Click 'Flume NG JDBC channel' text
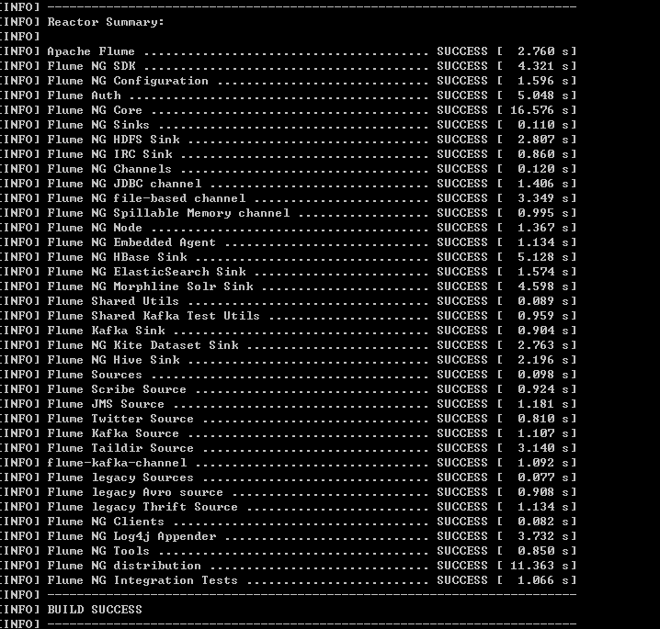This screenshot has height=629, width=660. tap(125, 184)
